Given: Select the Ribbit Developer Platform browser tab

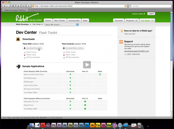Looking at the screenshot, I should 15,10.
